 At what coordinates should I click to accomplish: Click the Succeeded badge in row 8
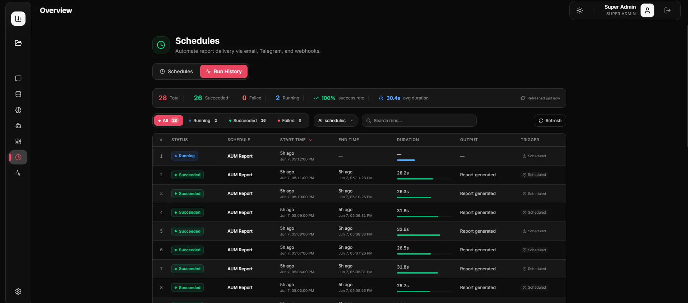[188, 288]
